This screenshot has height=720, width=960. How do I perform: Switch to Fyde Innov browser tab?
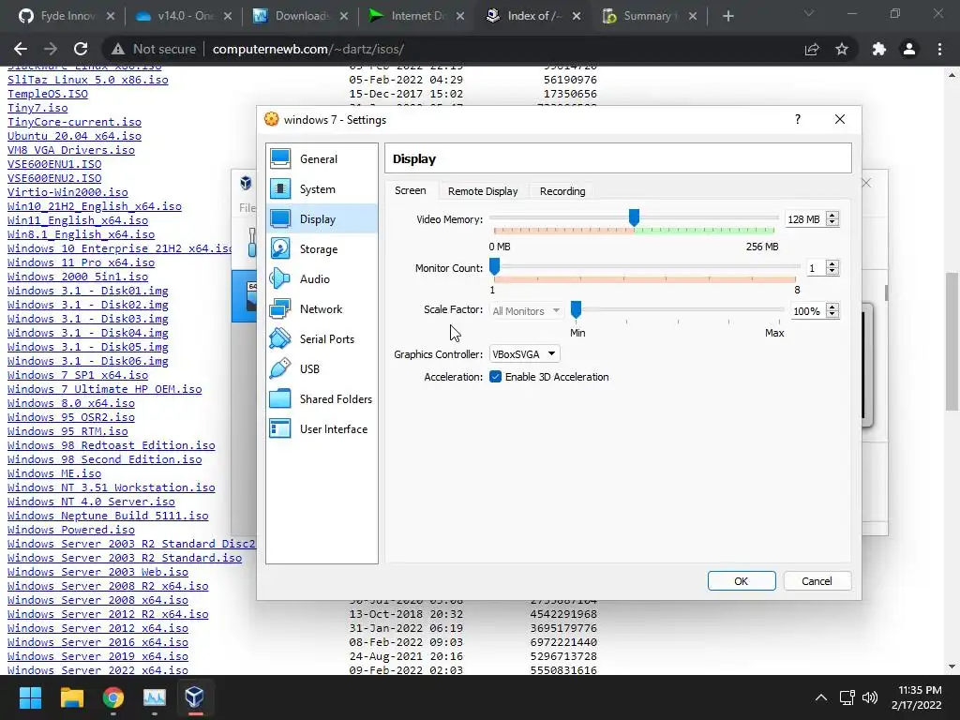tap(67, 16)
